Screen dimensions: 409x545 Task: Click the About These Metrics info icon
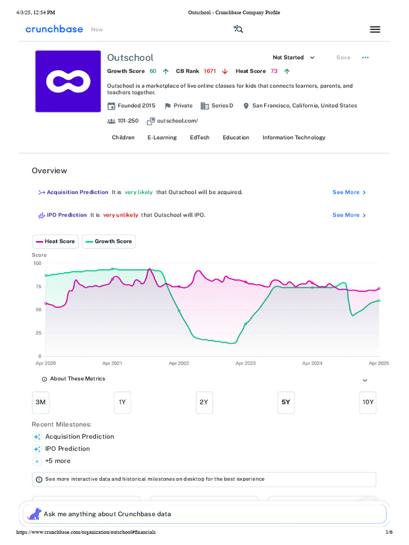click(x=44, y=379)
